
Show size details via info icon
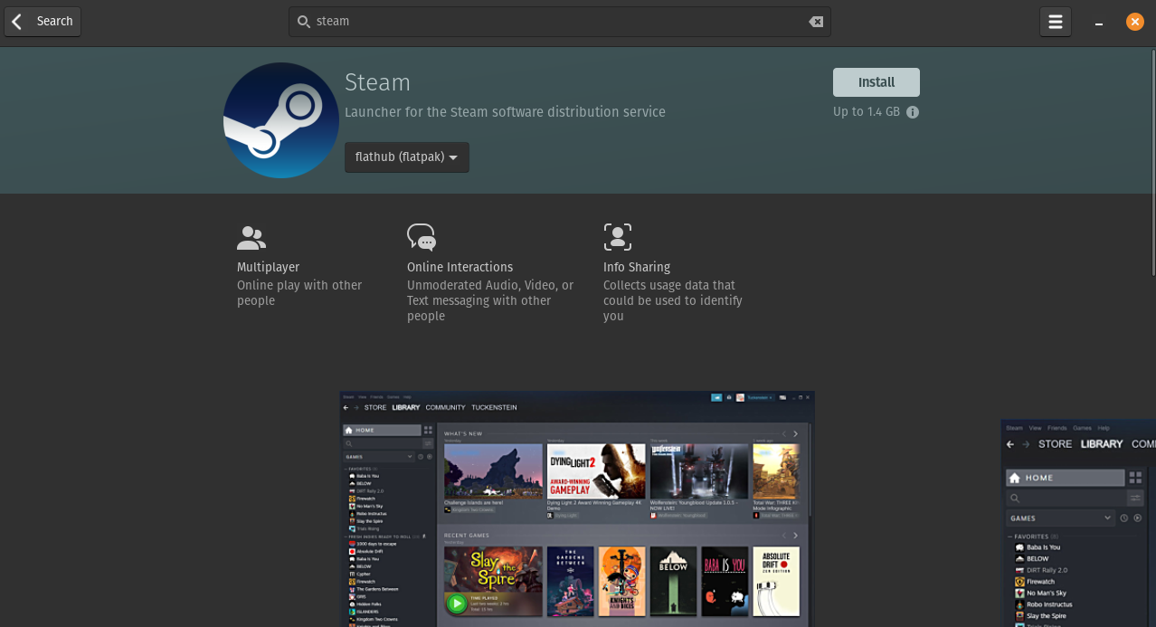click(913, 112)
